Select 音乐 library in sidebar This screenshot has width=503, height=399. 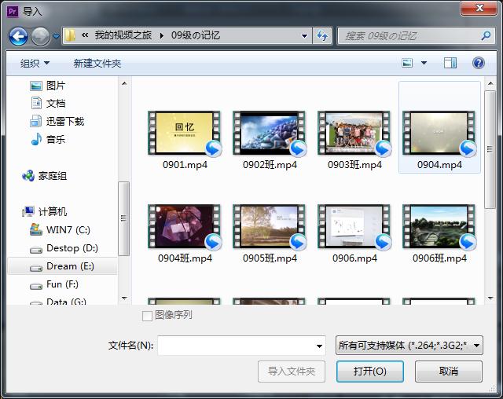pos(47,139)
